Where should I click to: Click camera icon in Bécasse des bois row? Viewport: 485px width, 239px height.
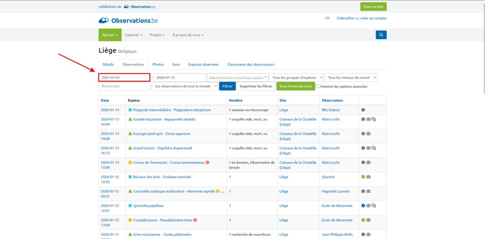369,177
